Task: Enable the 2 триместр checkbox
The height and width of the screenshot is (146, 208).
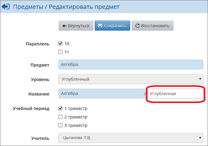Action: point(61,117)
